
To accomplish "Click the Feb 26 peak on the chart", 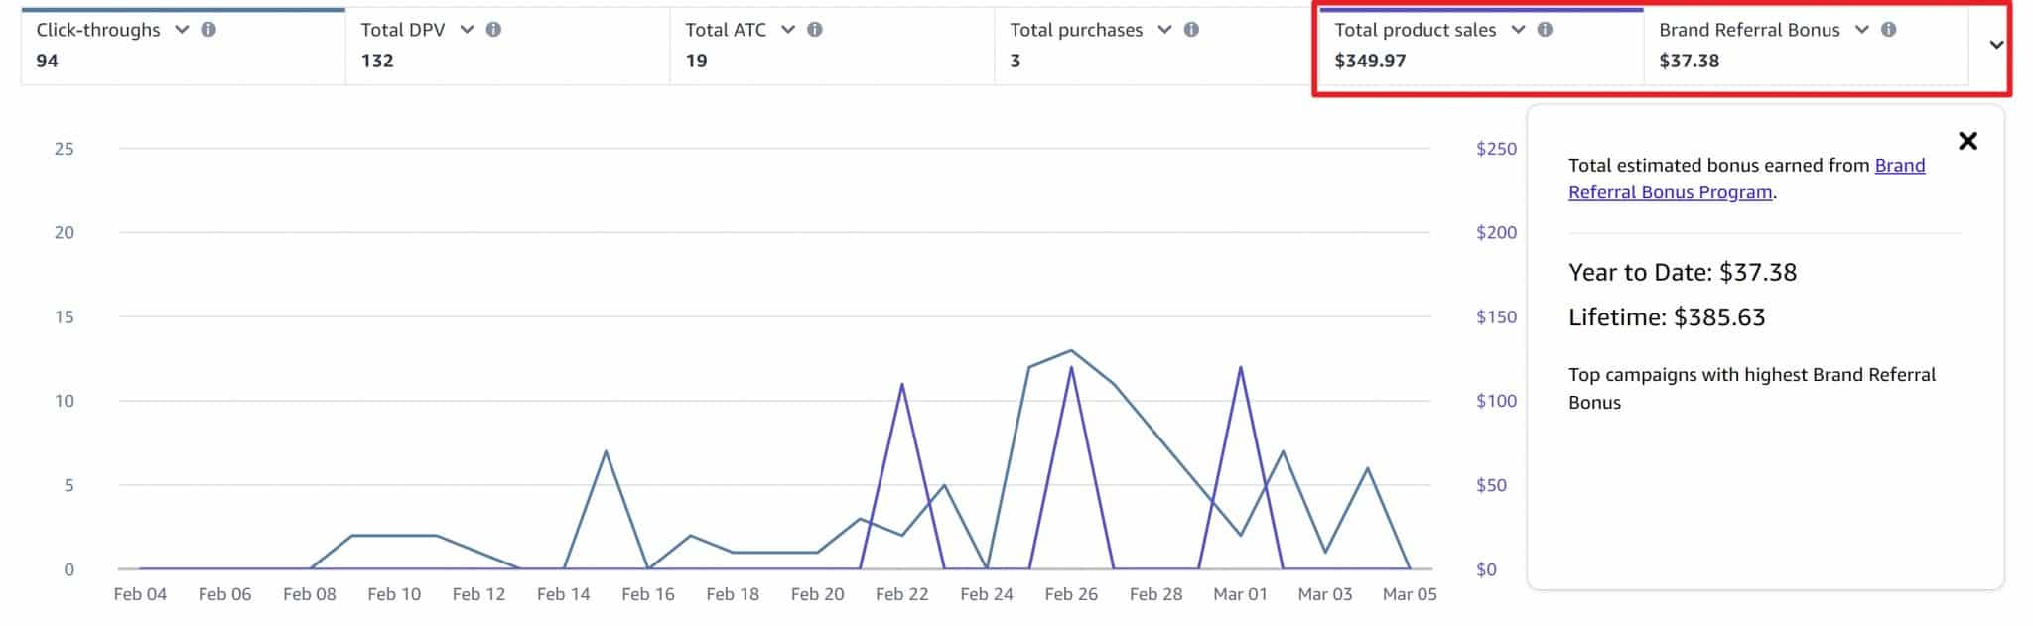I will (x=1071, y=351).
